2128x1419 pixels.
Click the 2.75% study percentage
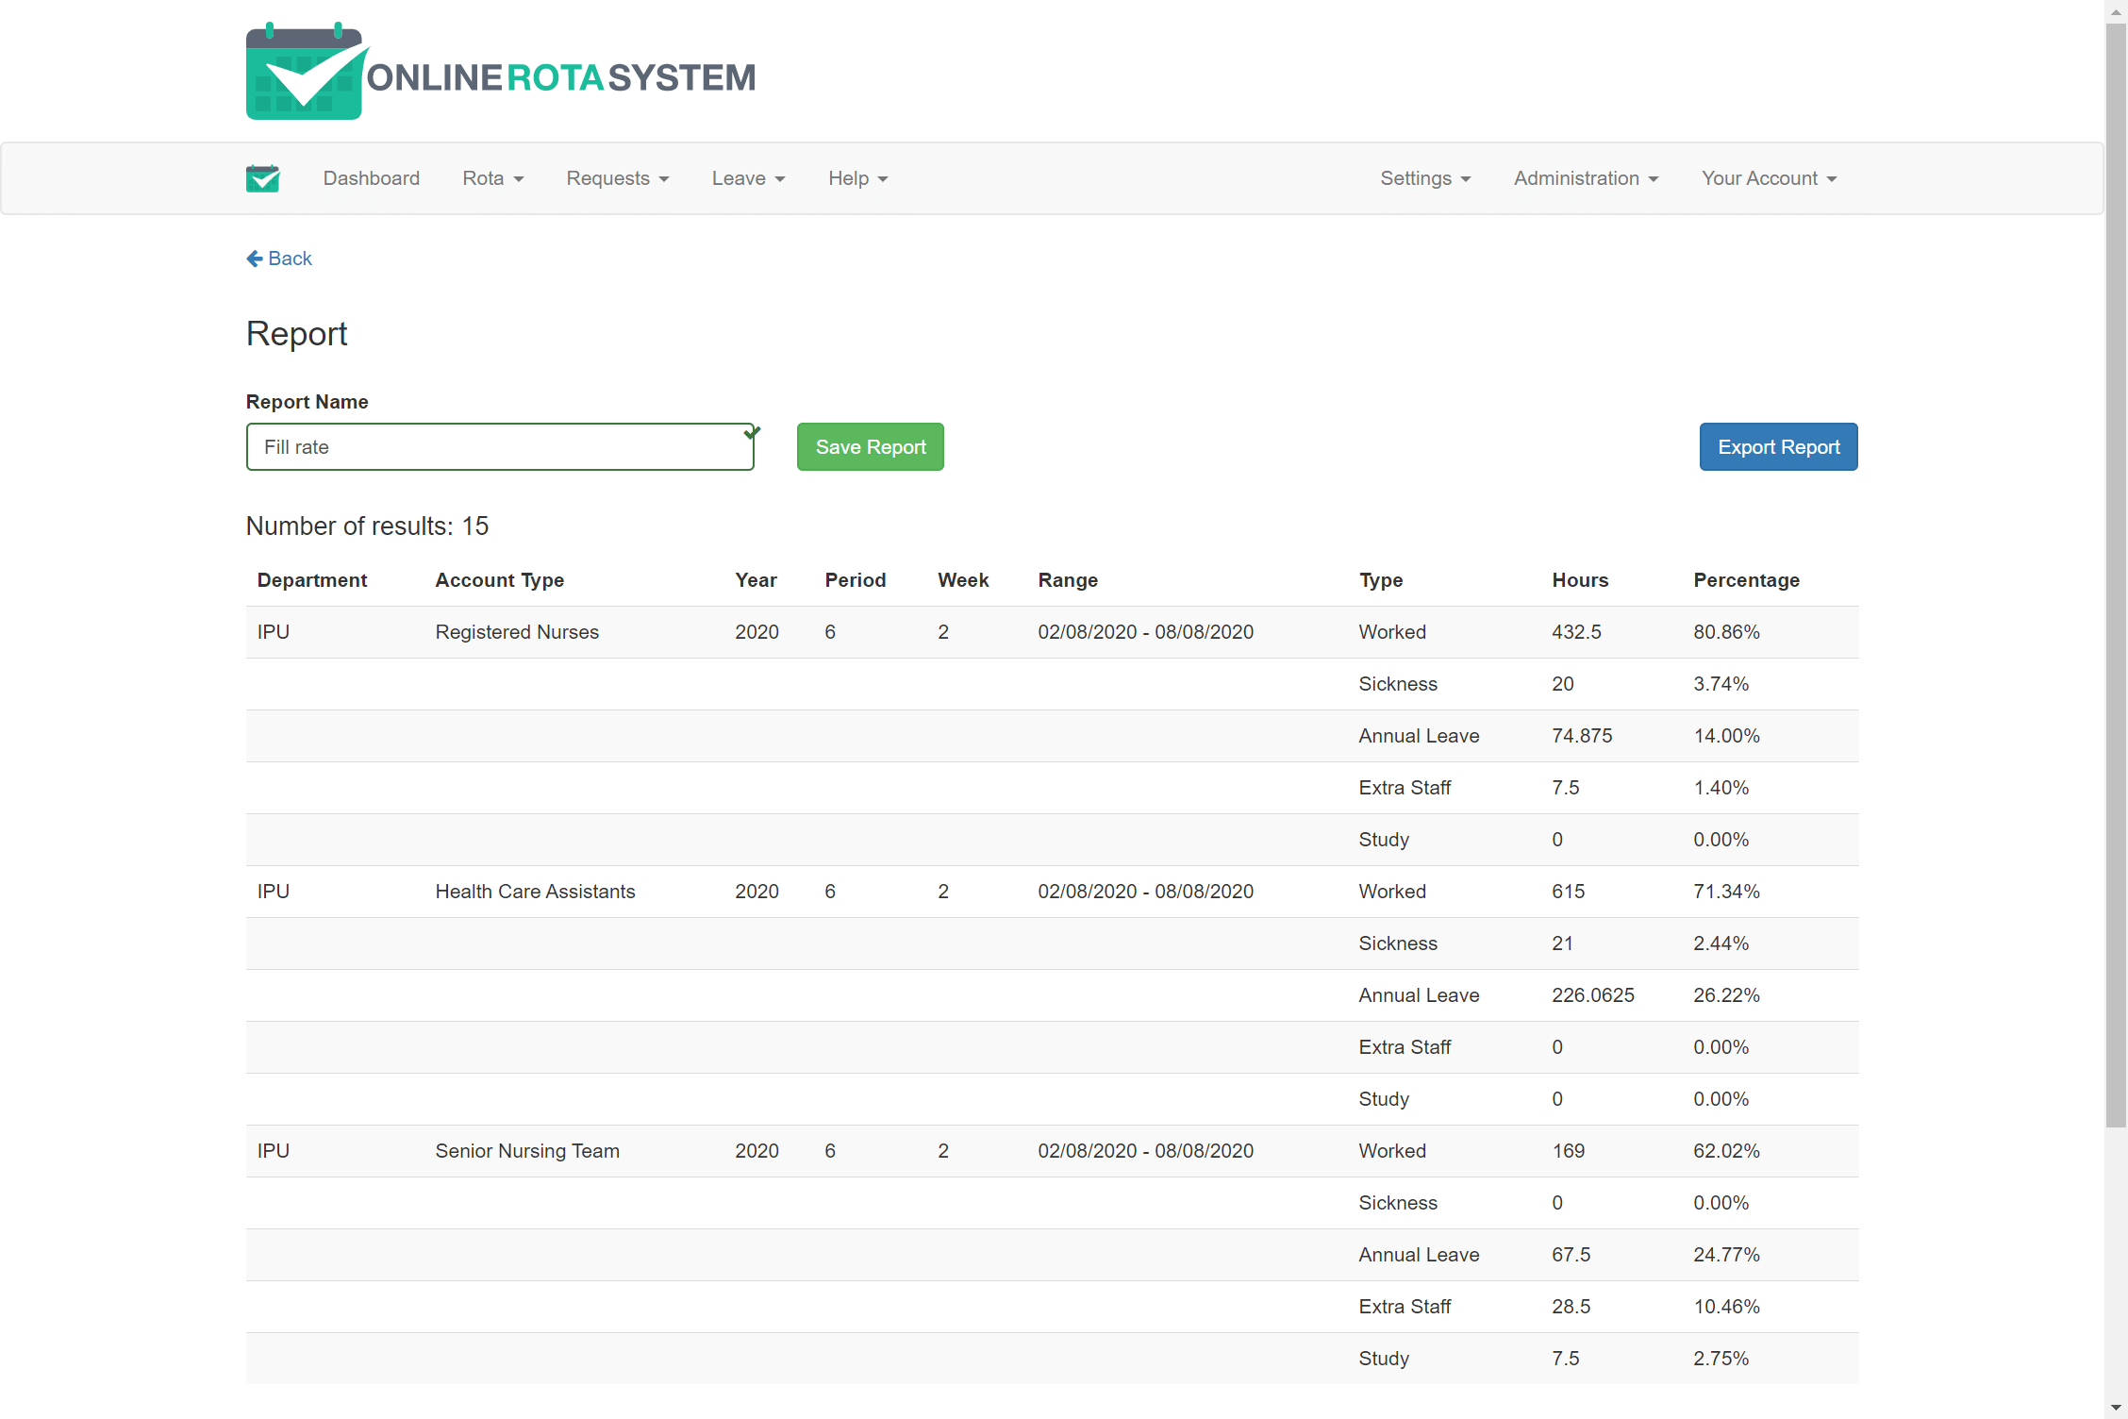[x=1721, y=1359]
